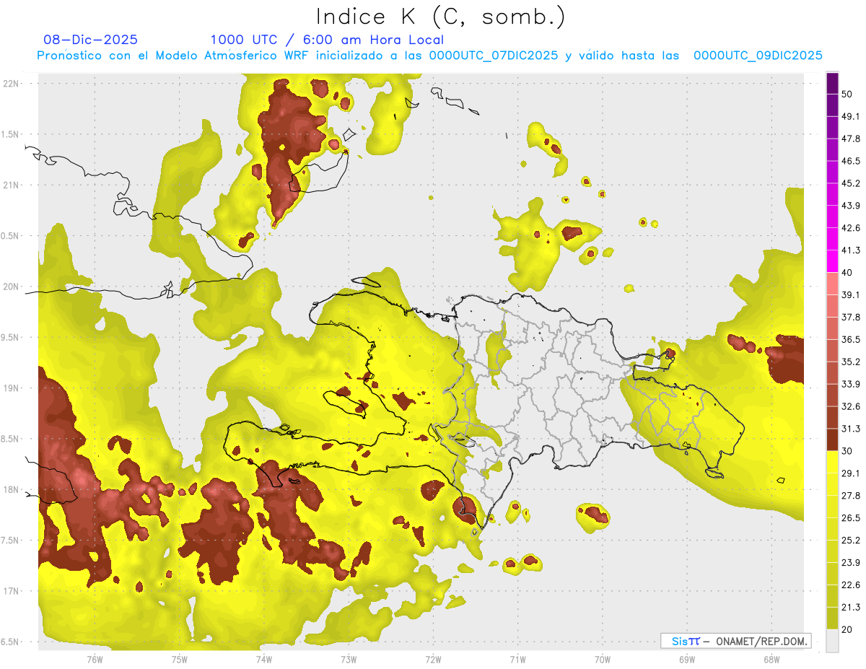Click the "74W" longitude axis label
866x669 pixels.
263,660
